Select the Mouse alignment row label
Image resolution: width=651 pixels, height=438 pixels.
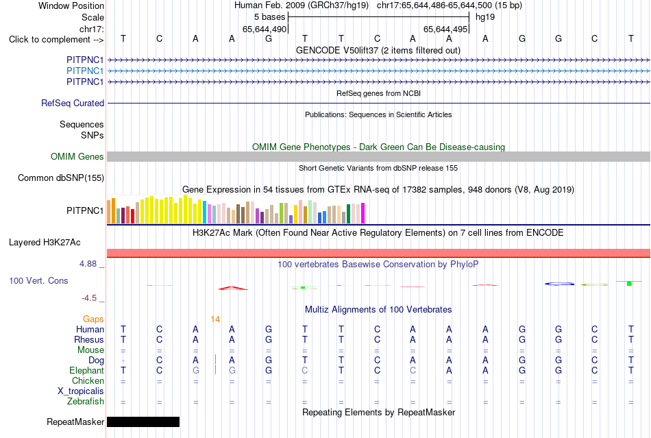tap(90, 350)
